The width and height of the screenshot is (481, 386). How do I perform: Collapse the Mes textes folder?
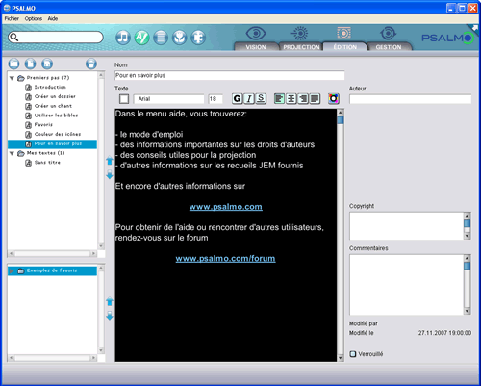pos(13,153)
